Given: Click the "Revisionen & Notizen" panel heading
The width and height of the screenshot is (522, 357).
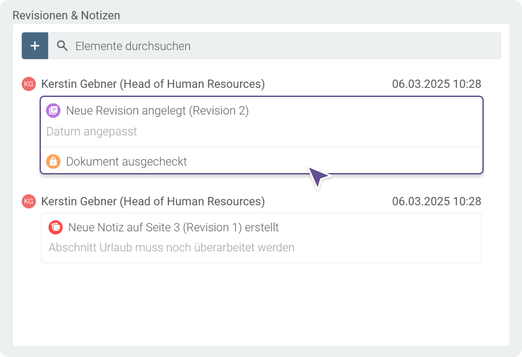Looking at the screenshot, I should click(66, 15).
